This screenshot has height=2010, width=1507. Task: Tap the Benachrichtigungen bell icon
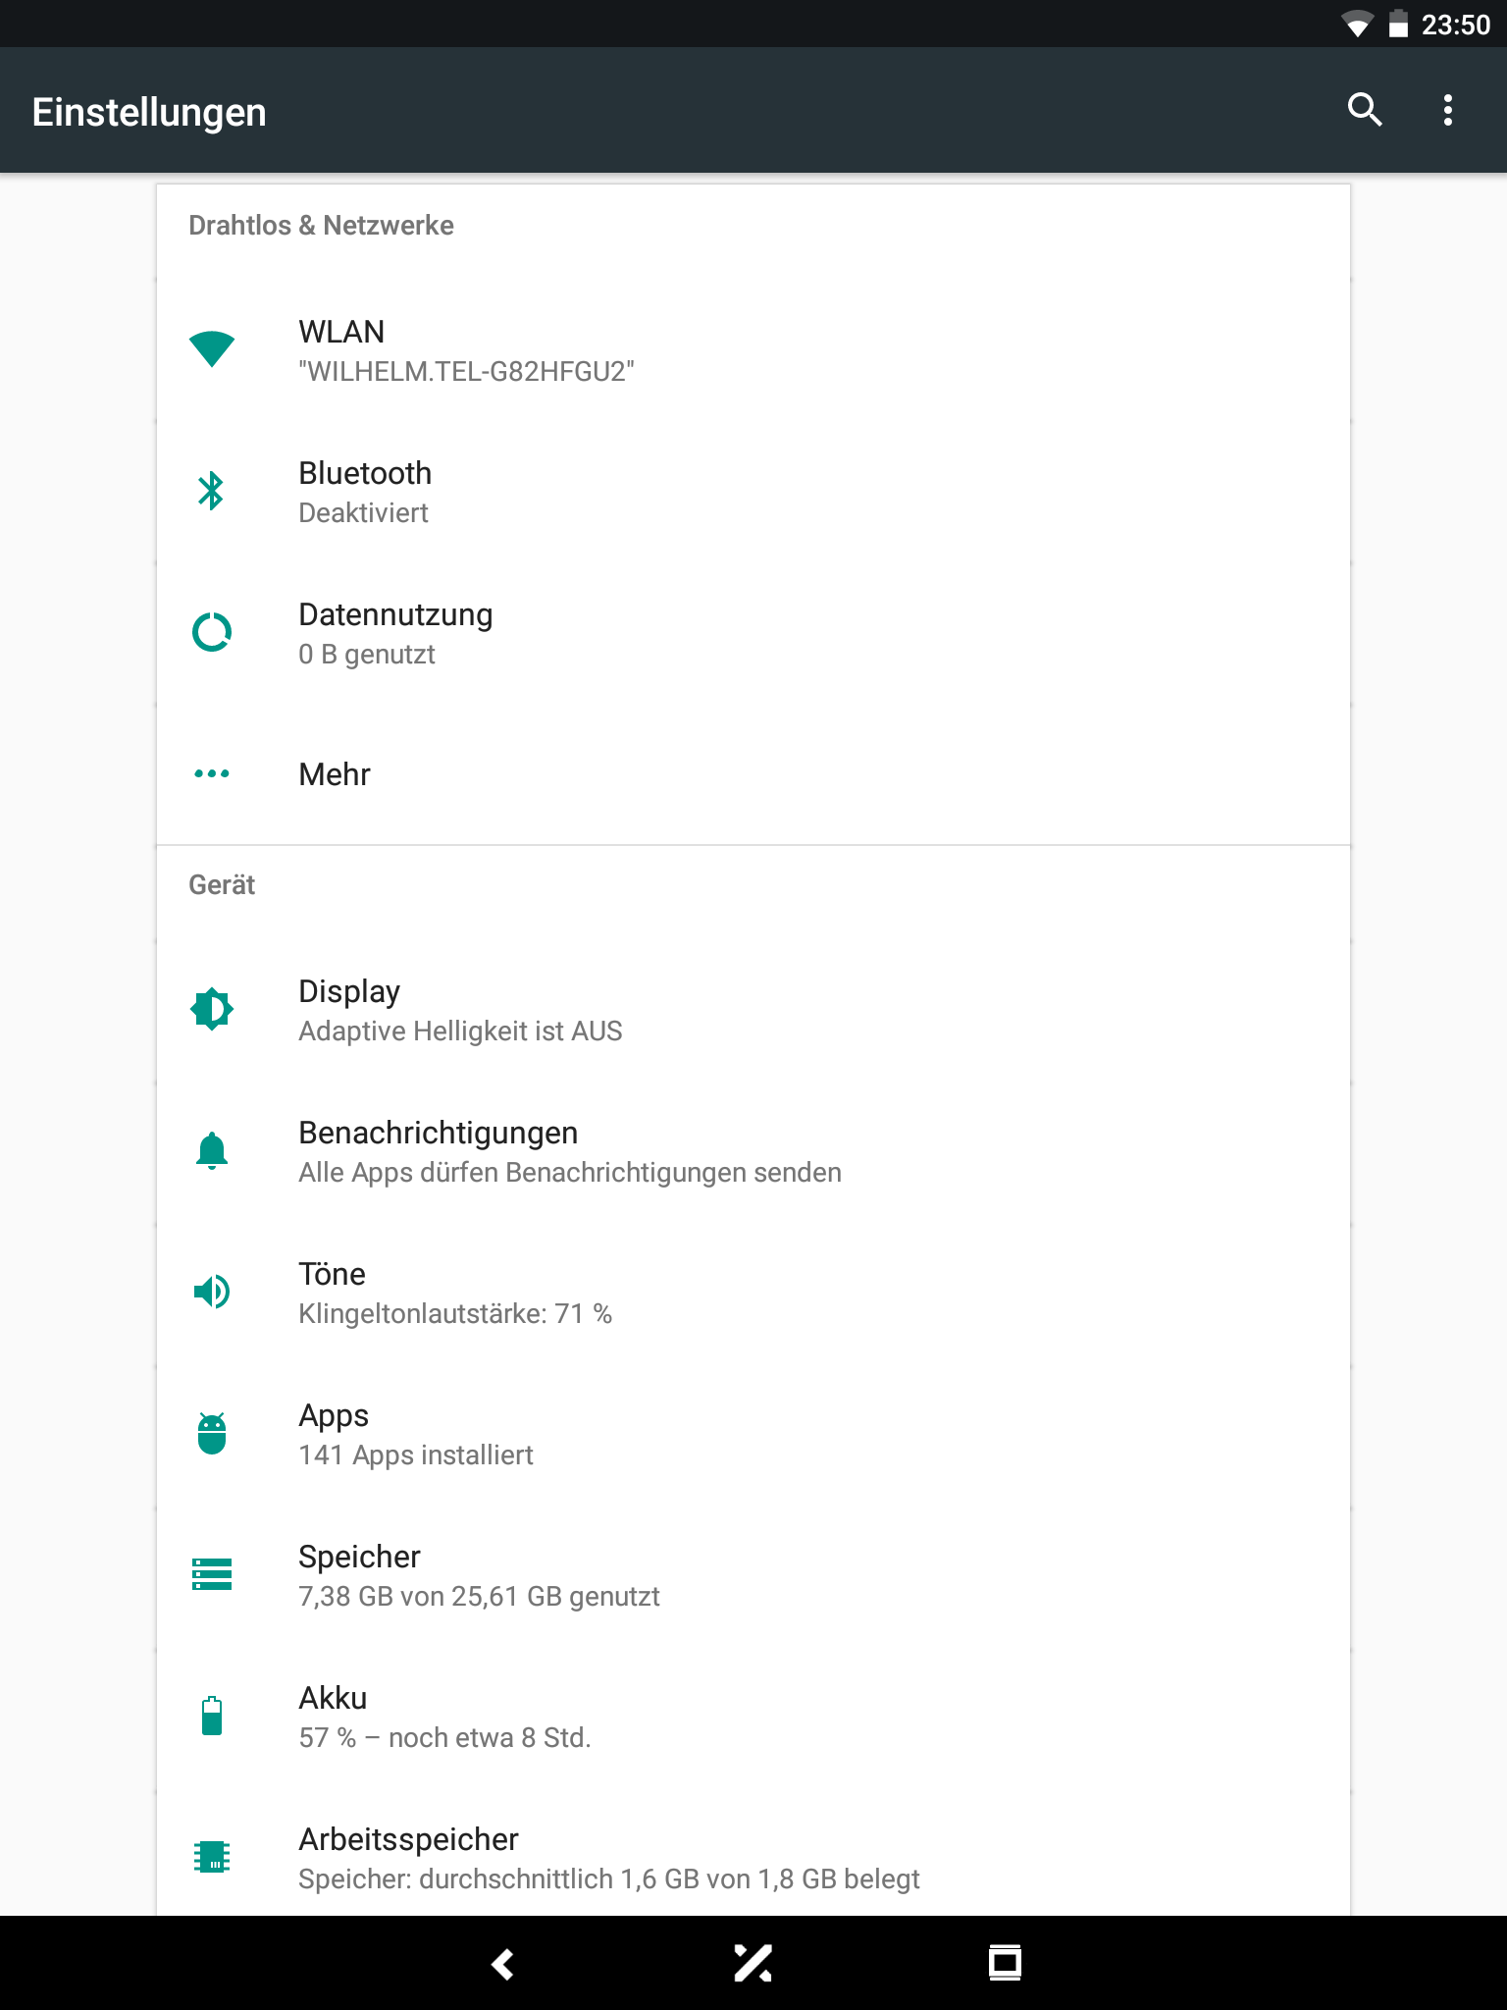click(x=212, y=1150)
